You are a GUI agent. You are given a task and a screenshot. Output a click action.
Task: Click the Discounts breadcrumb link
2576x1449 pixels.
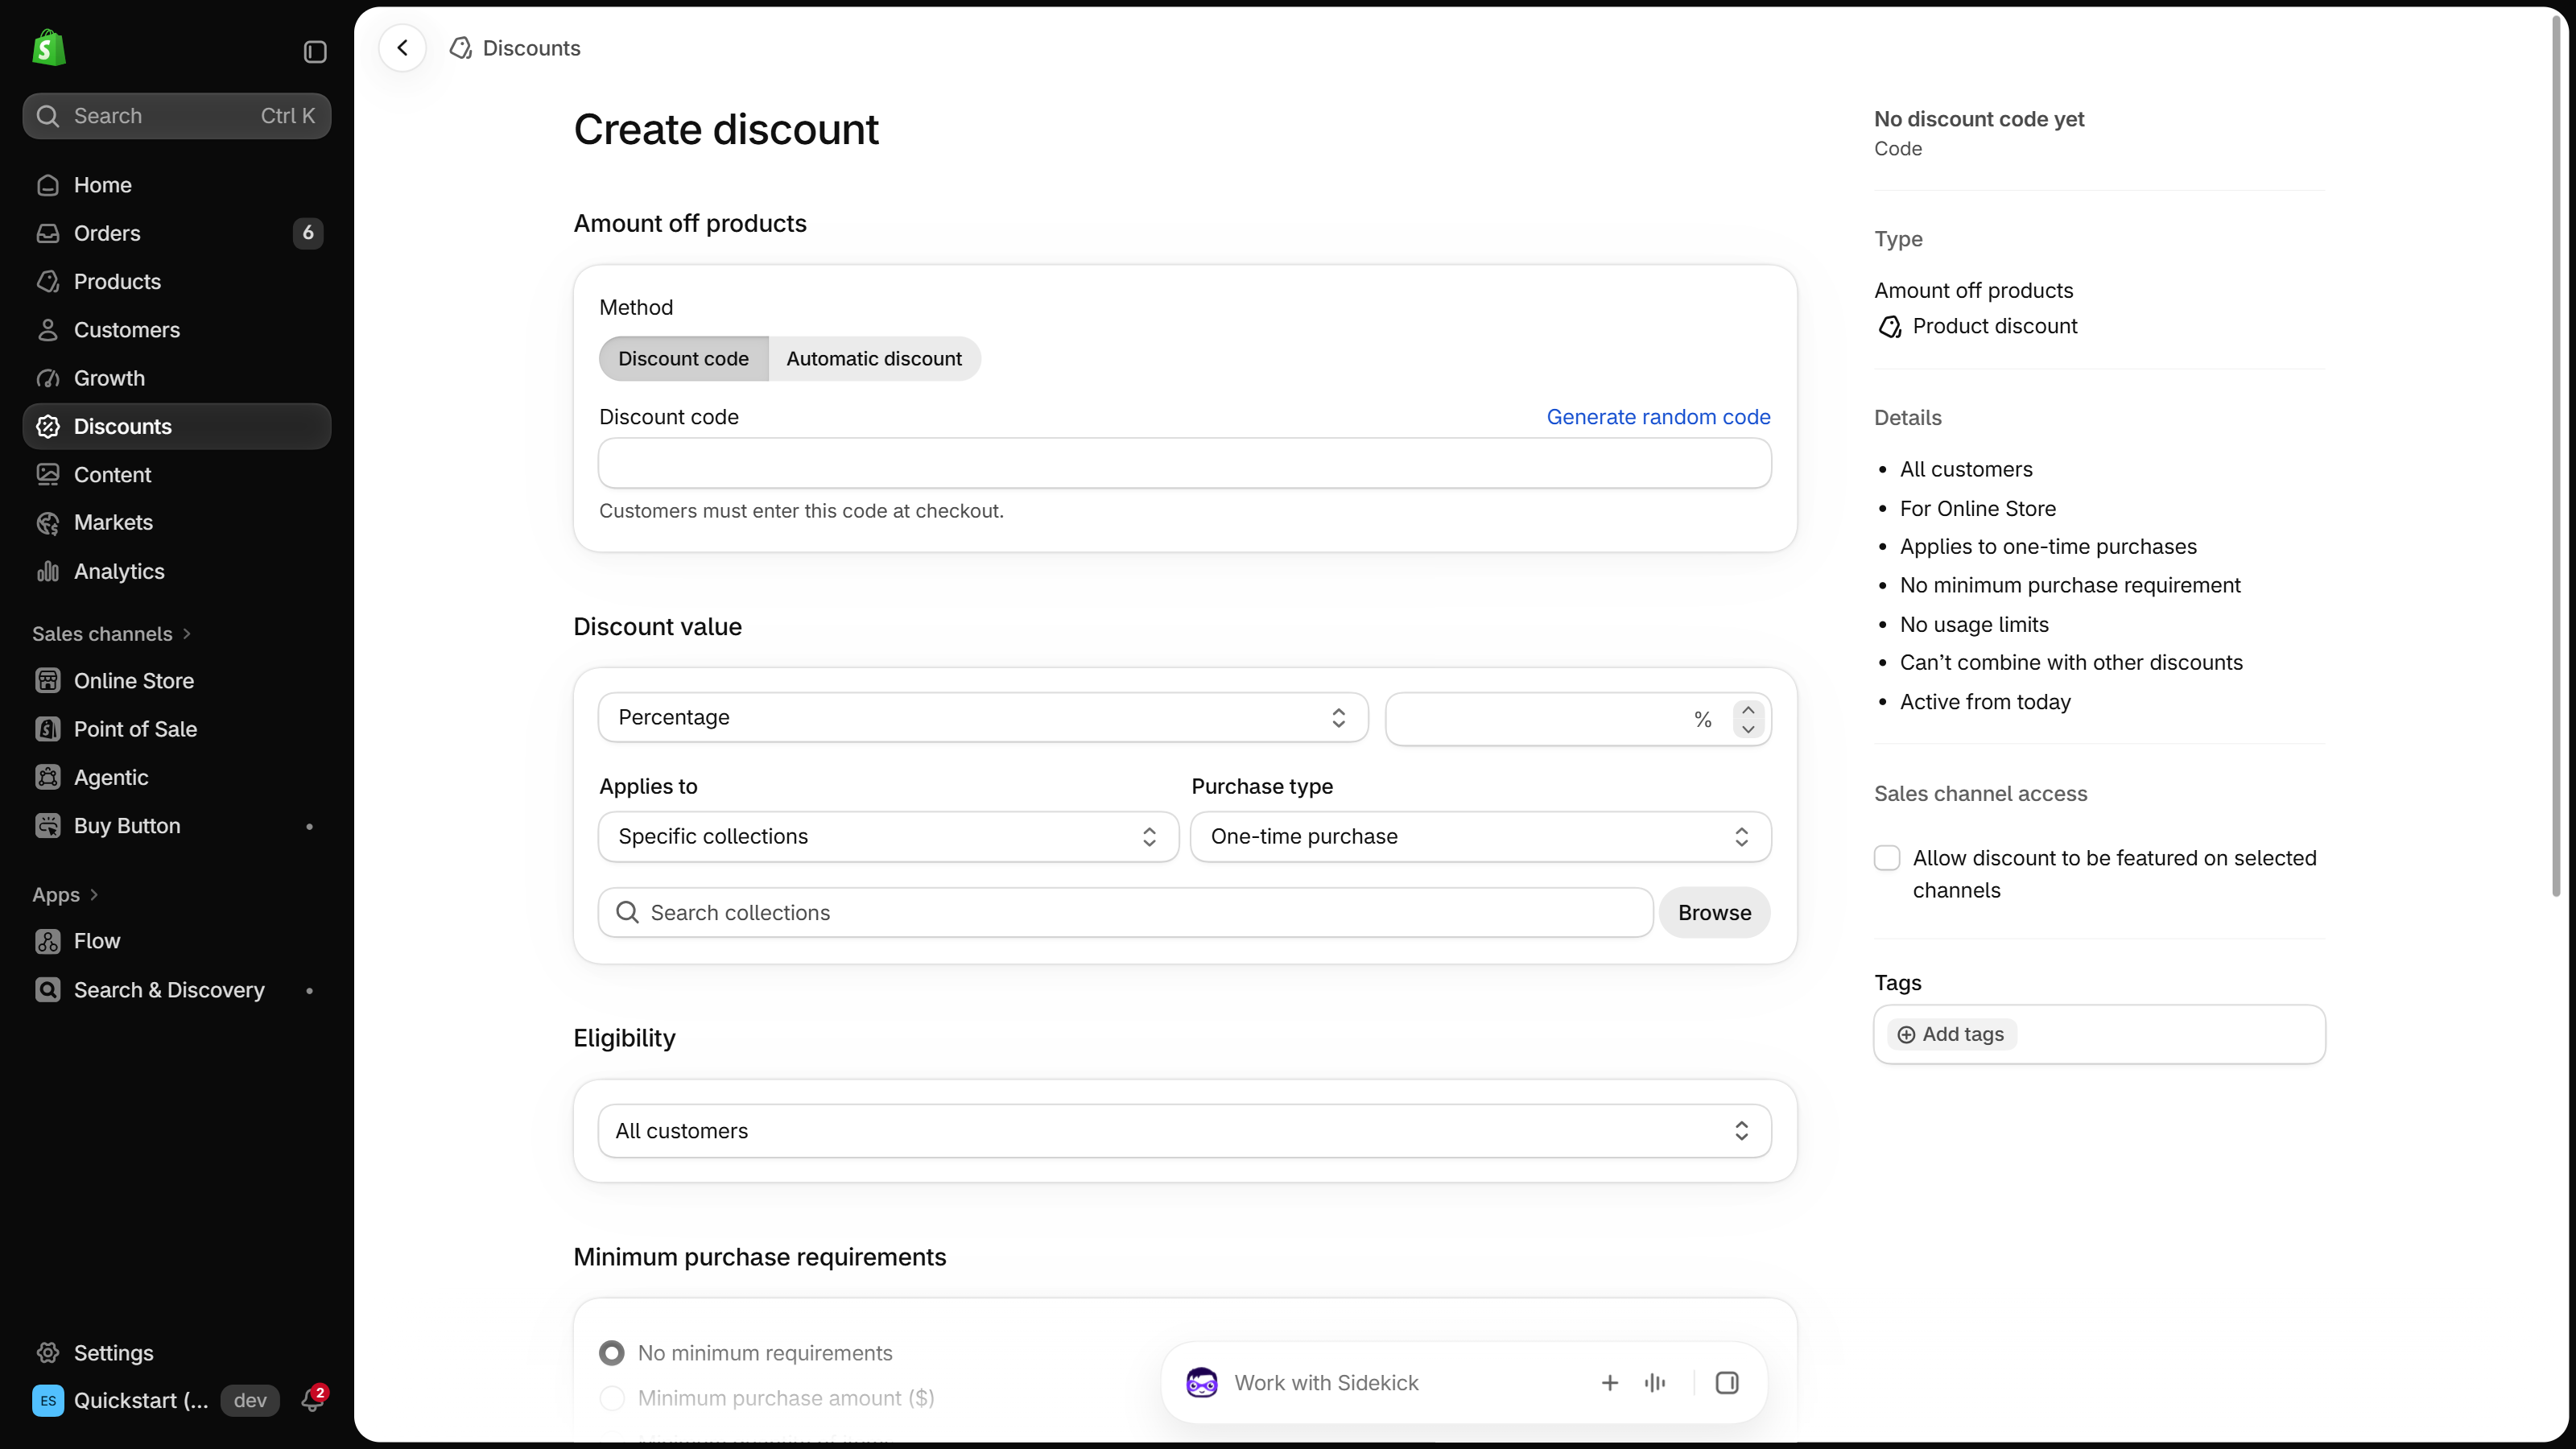(x=531, y=48)
